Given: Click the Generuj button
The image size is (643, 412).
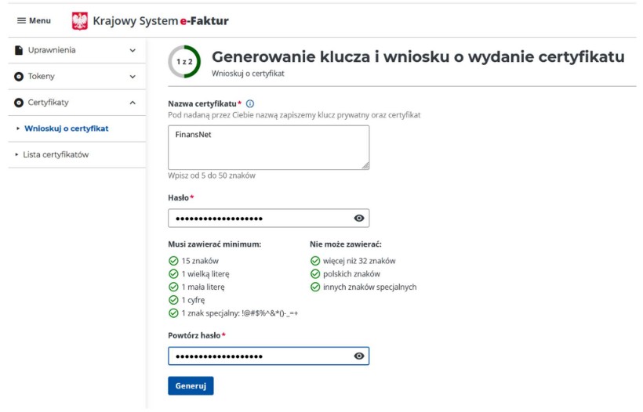Looking at the screenshot, I should point(191,386).
